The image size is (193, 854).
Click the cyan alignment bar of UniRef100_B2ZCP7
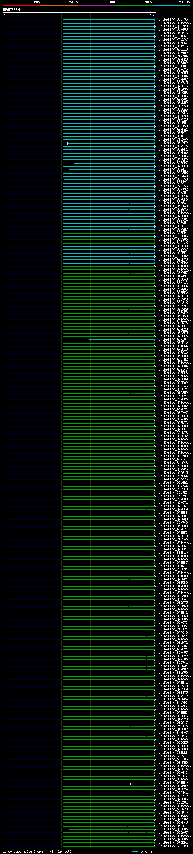[115, 163]
